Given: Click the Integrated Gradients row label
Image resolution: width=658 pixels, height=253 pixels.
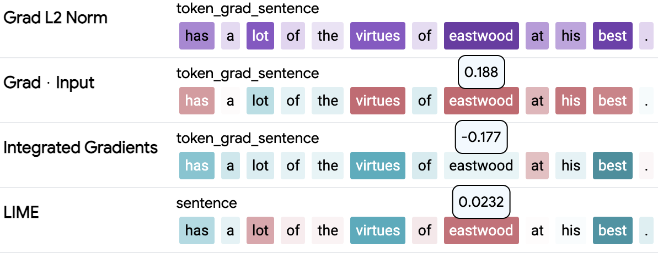Looking at the screenshot, I should click(81, 147).
